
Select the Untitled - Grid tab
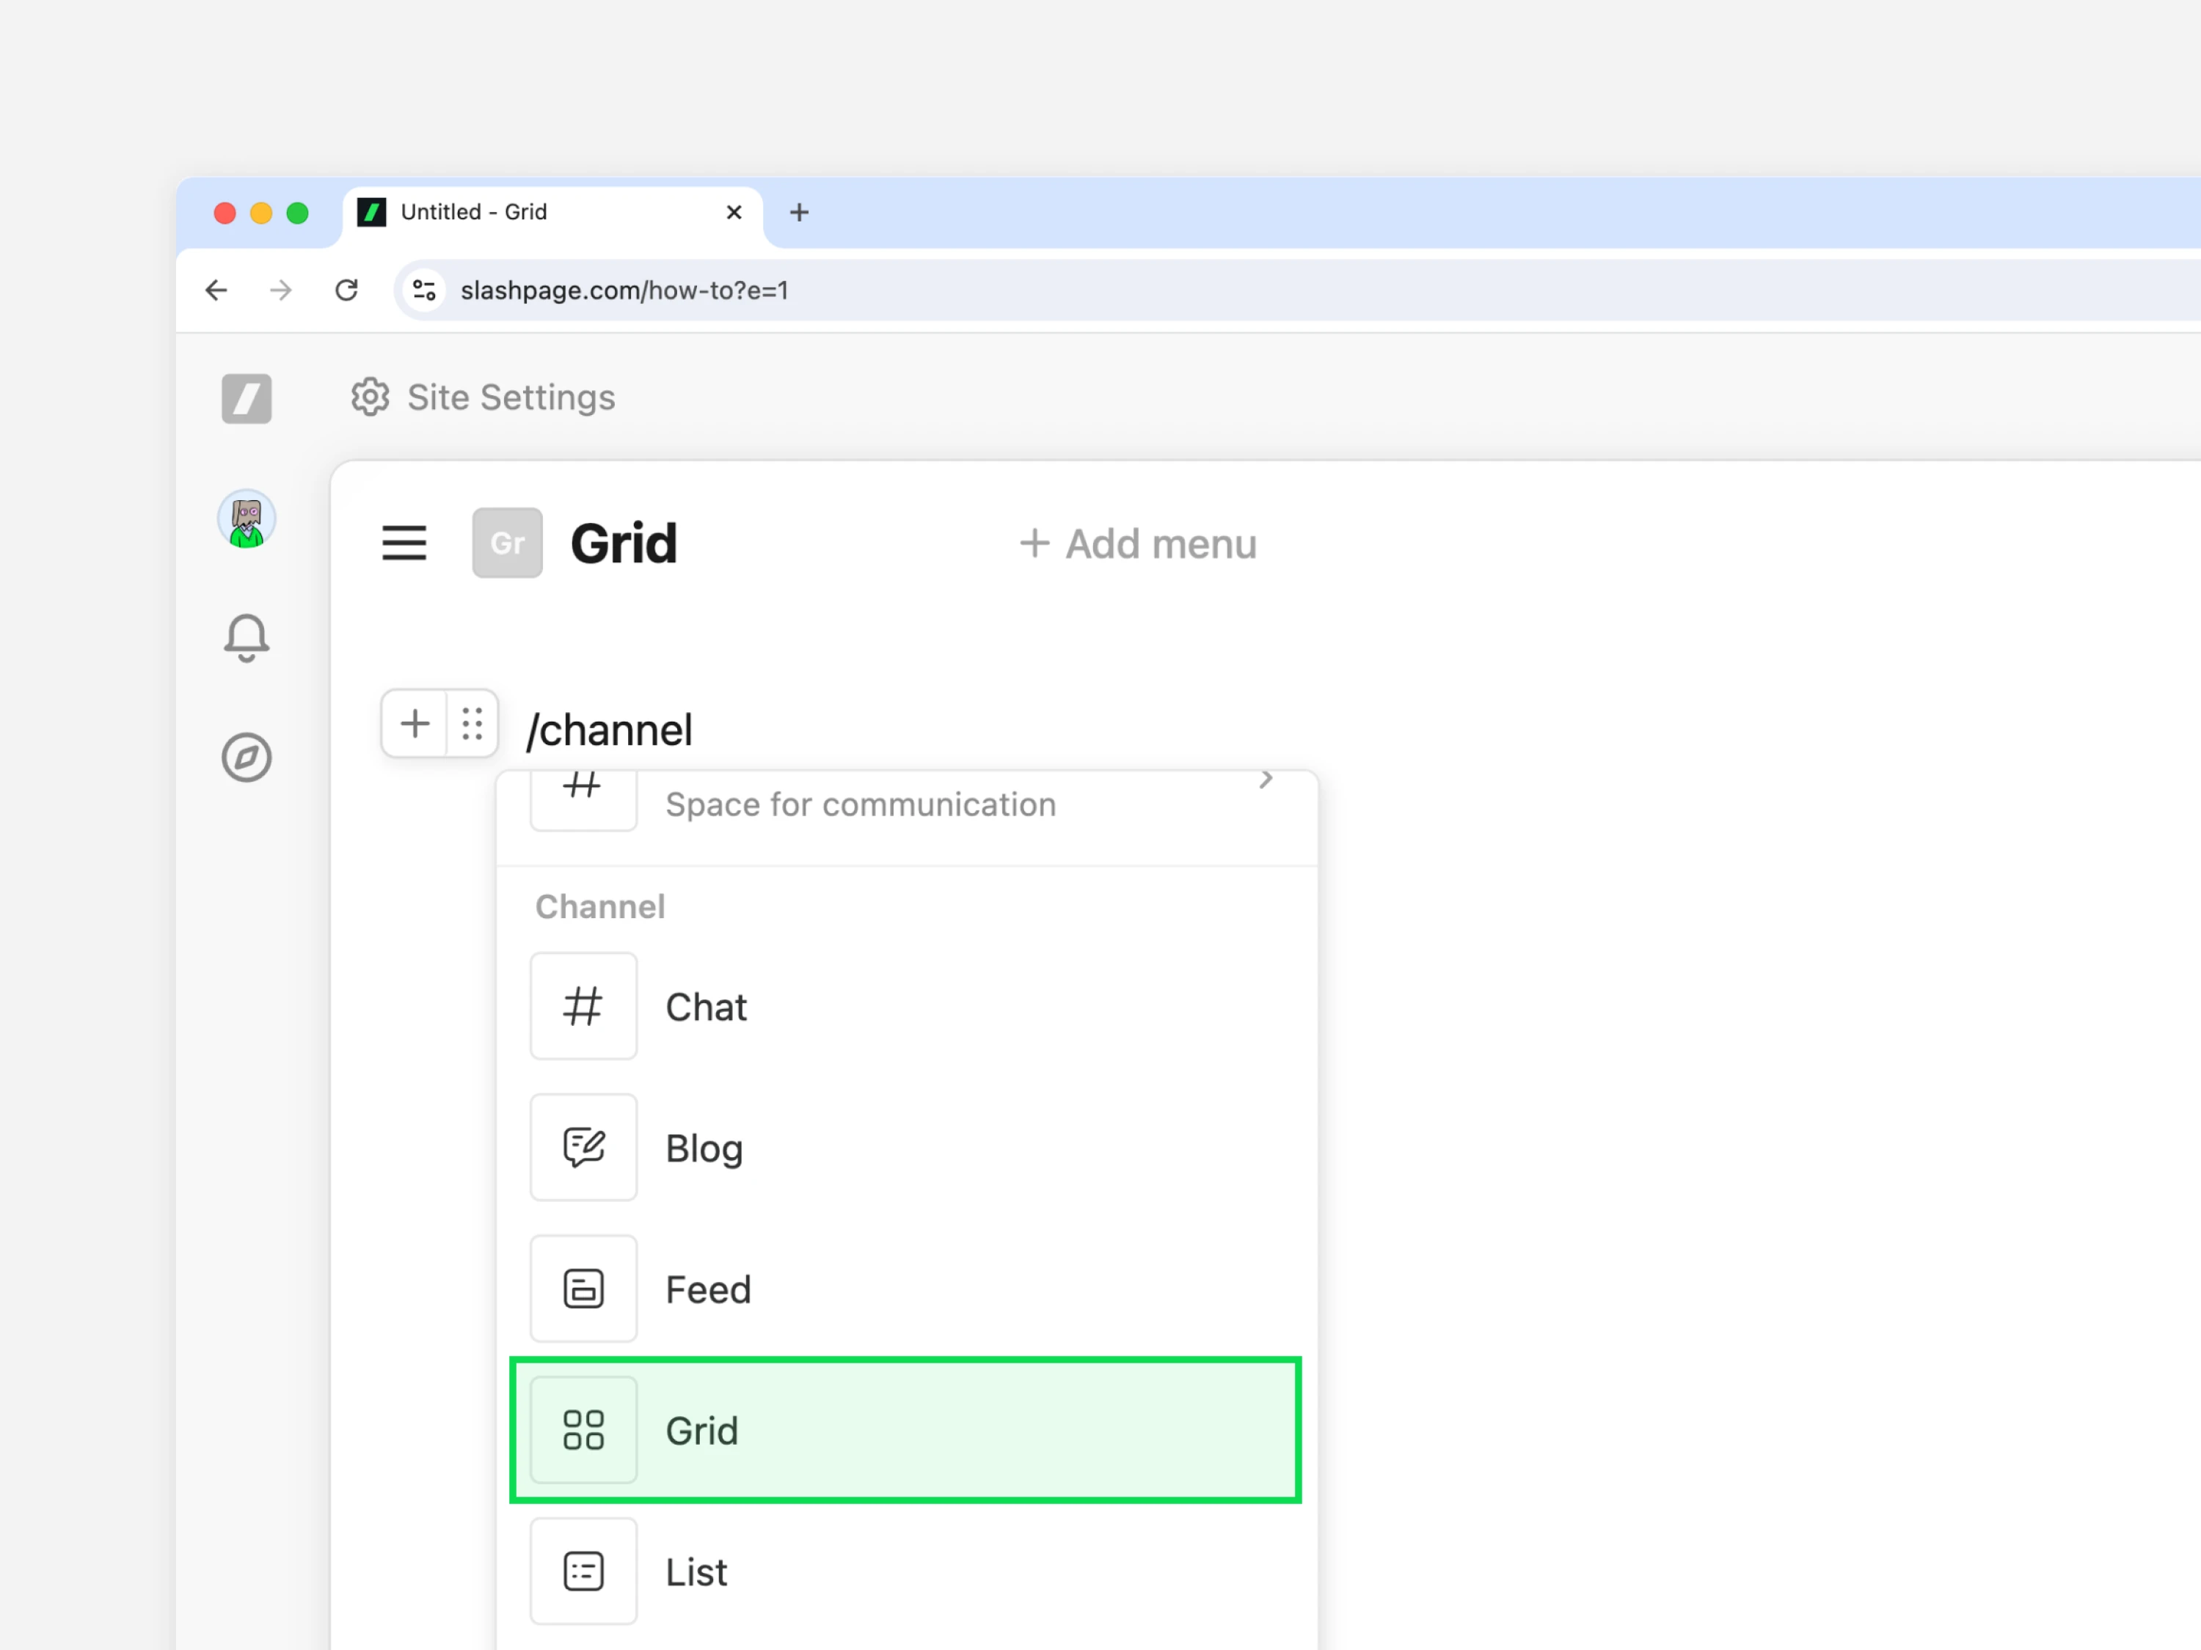coord(553,212)
